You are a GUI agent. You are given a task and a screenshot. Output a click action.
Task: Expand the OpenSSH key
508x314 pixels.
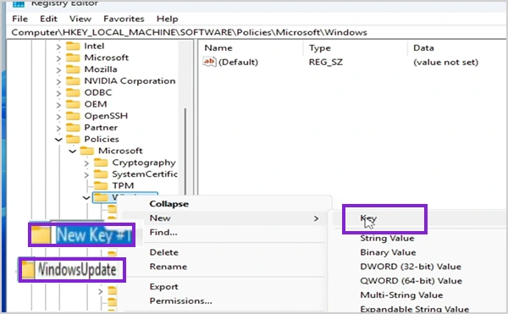click(58, 117)
